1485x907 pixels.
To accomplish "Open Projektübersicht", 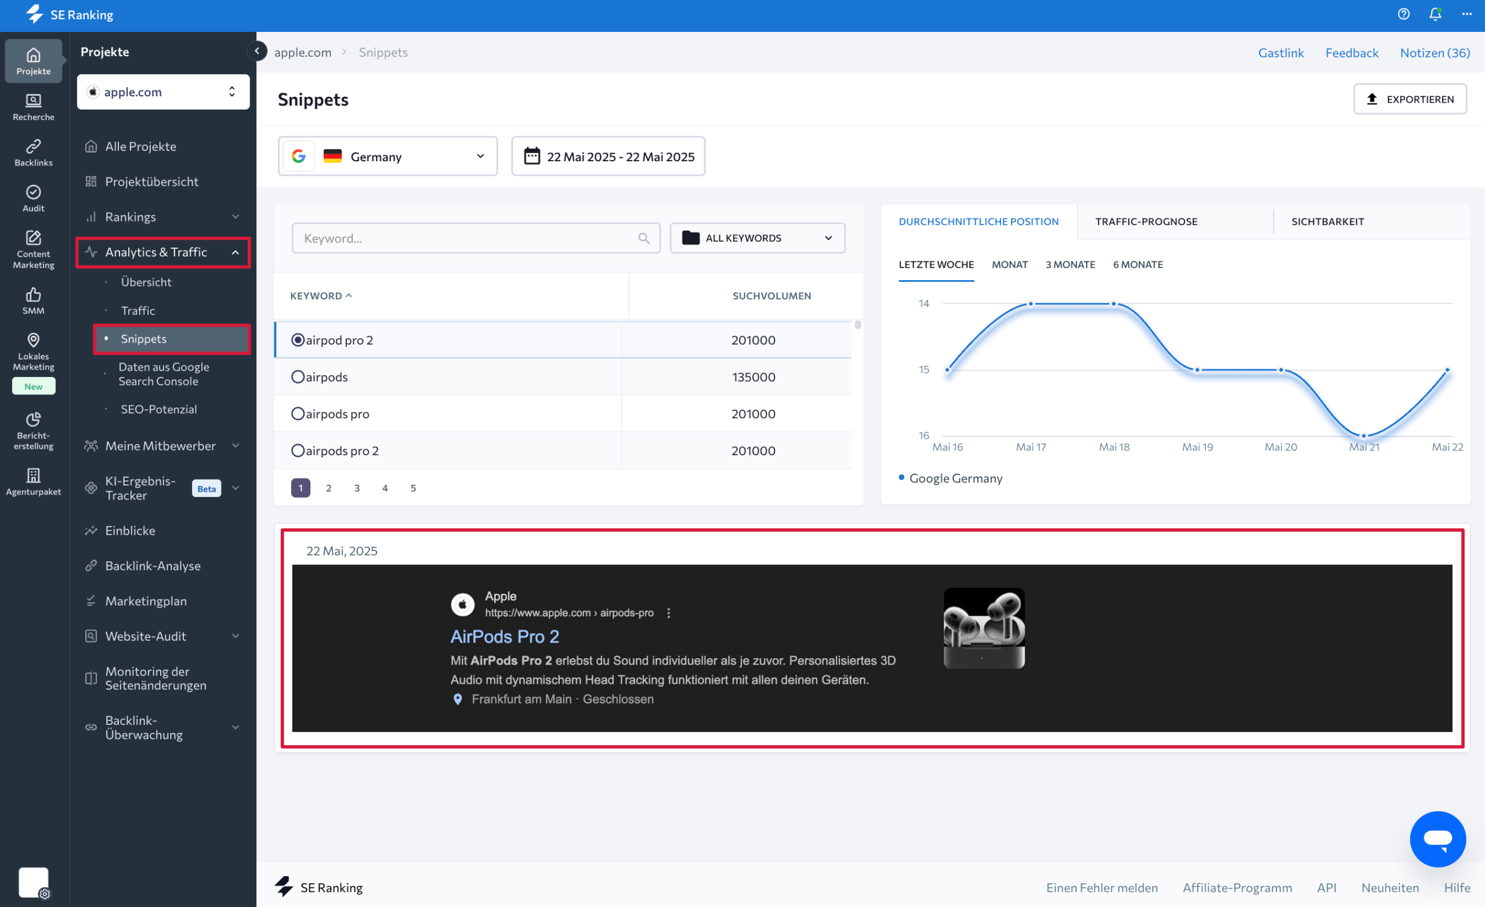I will tap(151, 182).
